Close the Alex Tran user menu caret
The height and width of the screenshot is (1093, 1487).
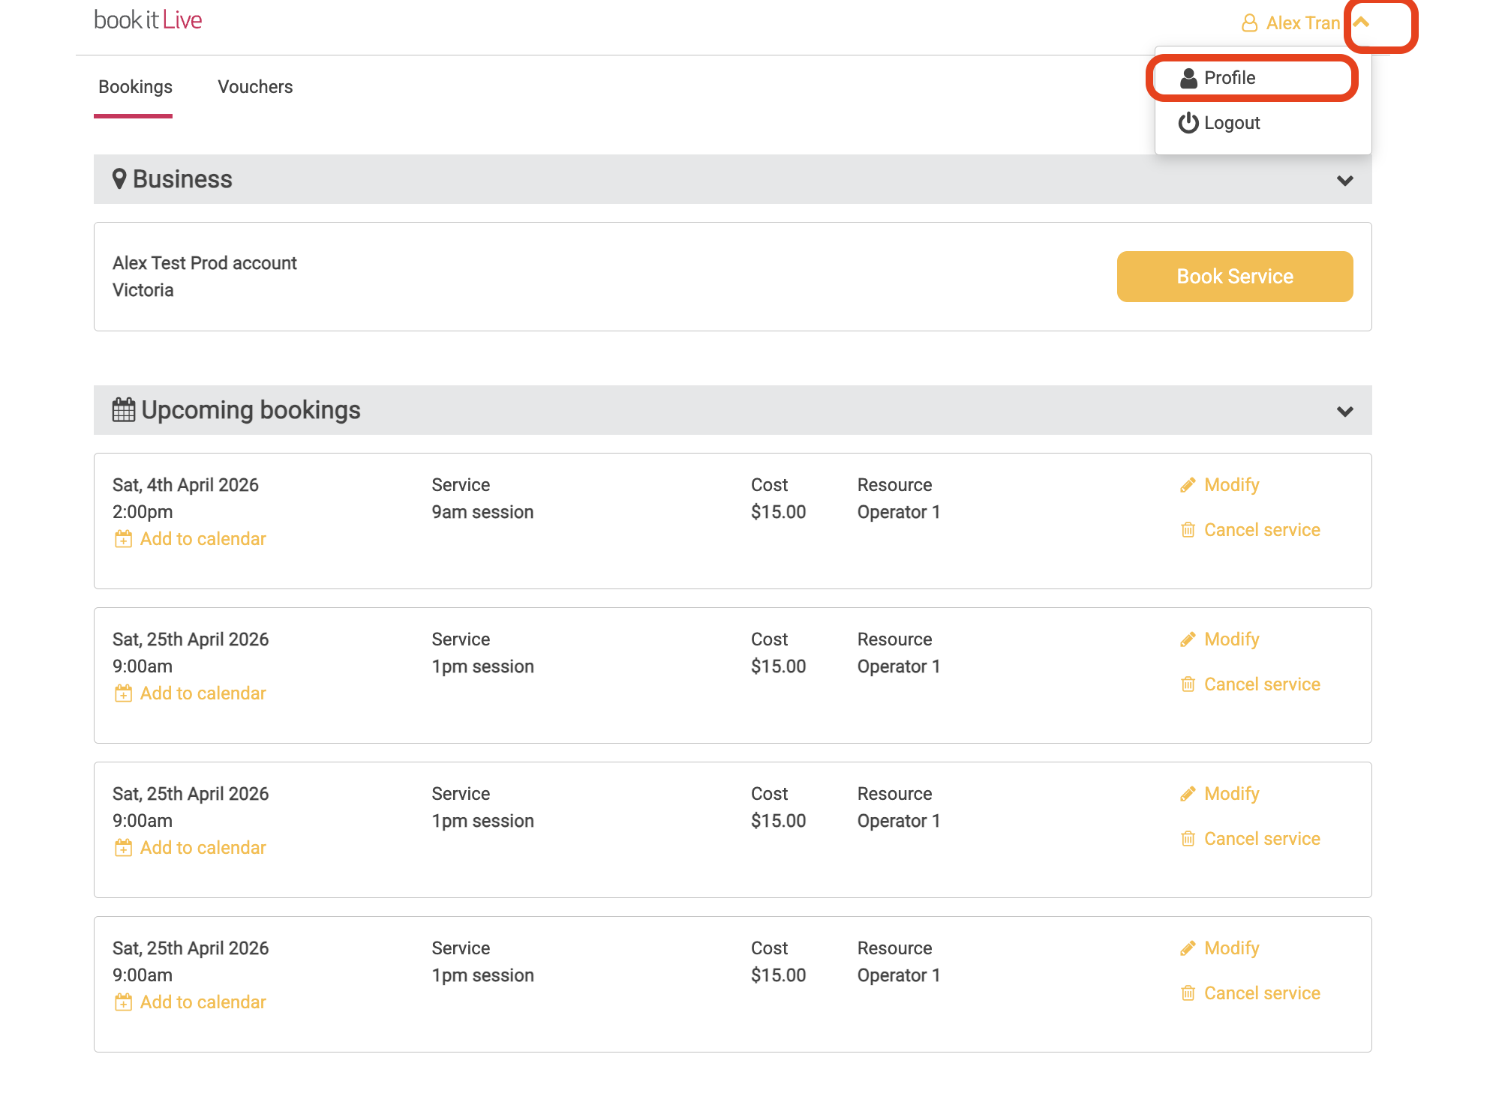(1362, 22)
